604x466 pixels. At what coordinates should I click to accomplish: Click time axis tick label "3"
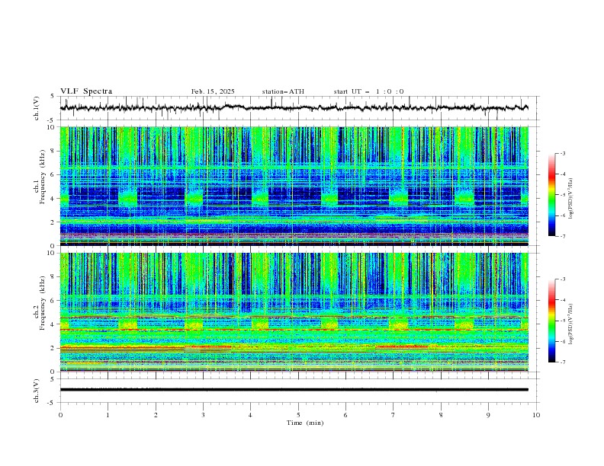203,415
